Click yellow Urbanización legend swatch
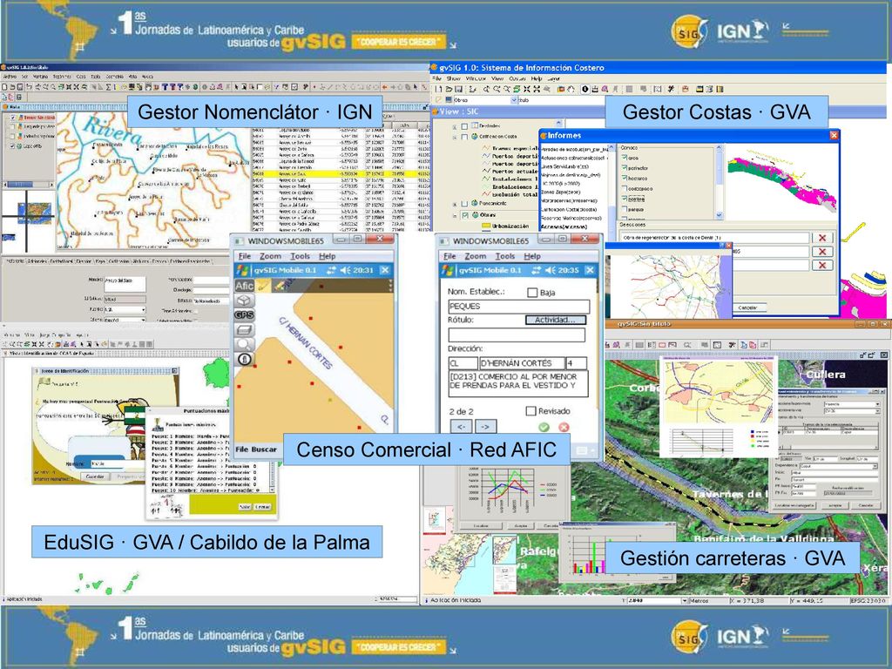Image resolution: width=892 pixels, height=669 pixels. click(x=486, y=226)
